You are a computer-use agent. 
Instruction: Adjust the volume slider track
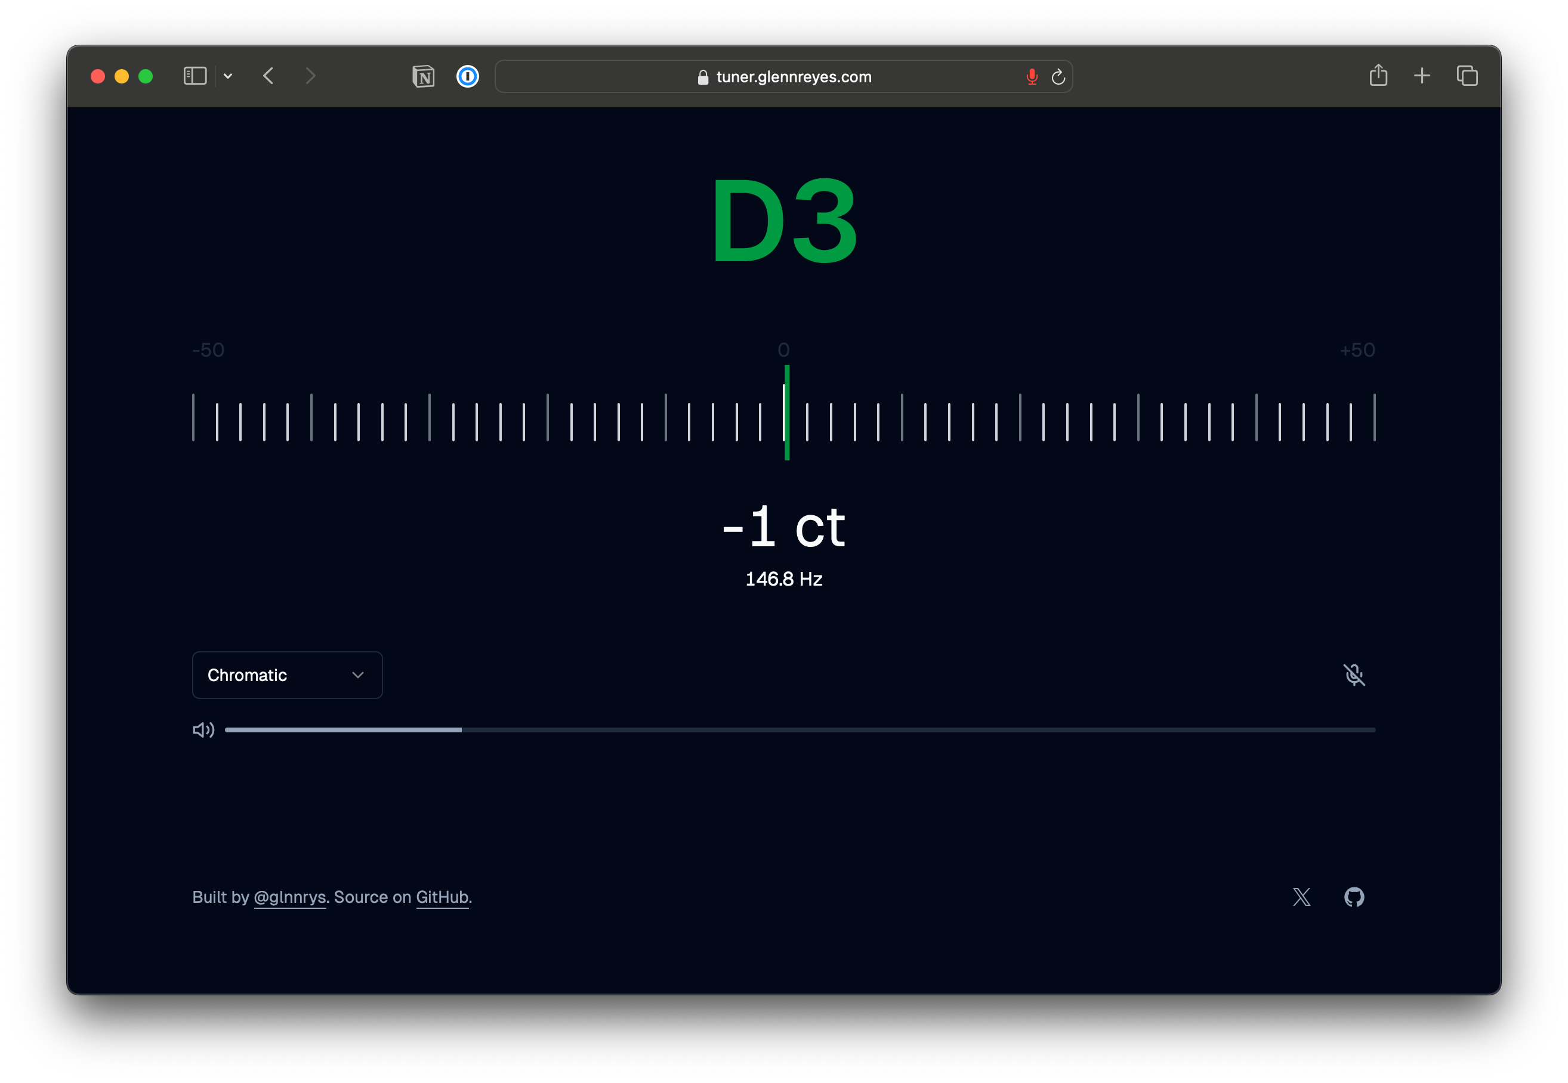pos(800,730)
